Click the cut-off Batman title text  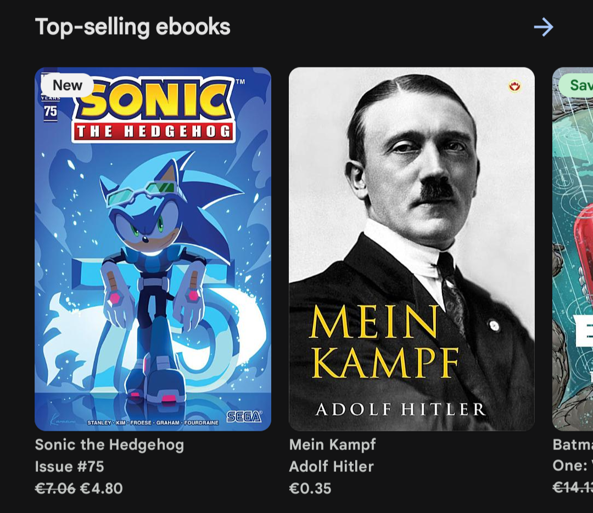coord(573,444)
